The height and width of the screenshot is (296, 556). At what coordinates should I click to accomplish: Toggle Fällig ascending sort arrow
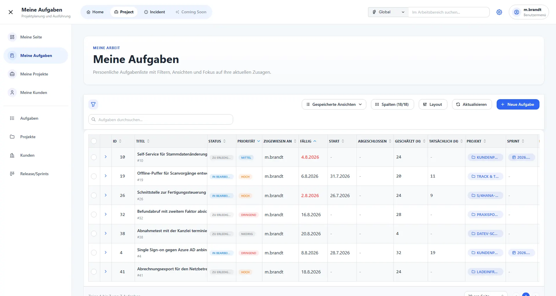coord(315,141)
